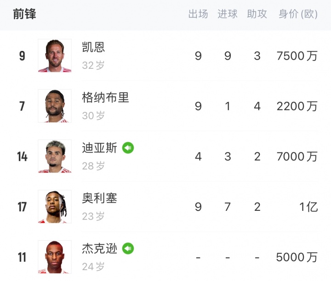
Task: Sort by 助攻 column header
Action: click(x=257, y=14)
